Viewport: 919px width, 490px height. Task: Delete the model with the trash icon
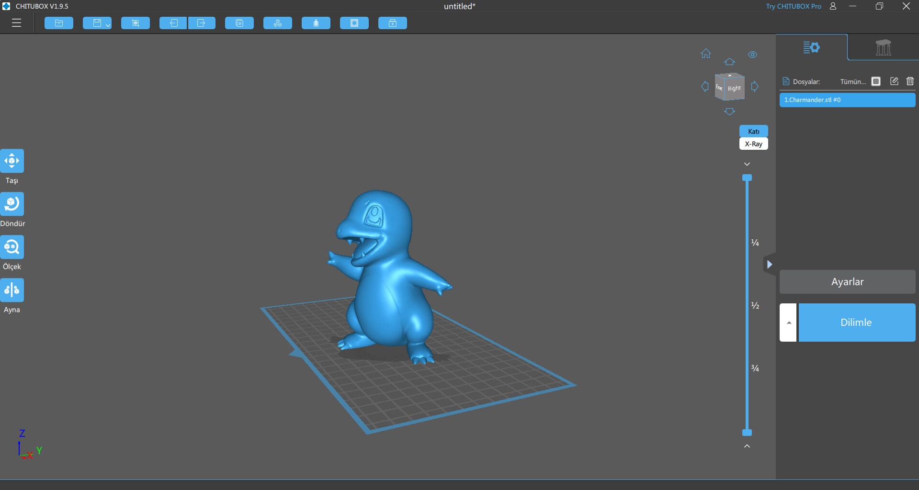pyautogui.click(x=909, y=81)
